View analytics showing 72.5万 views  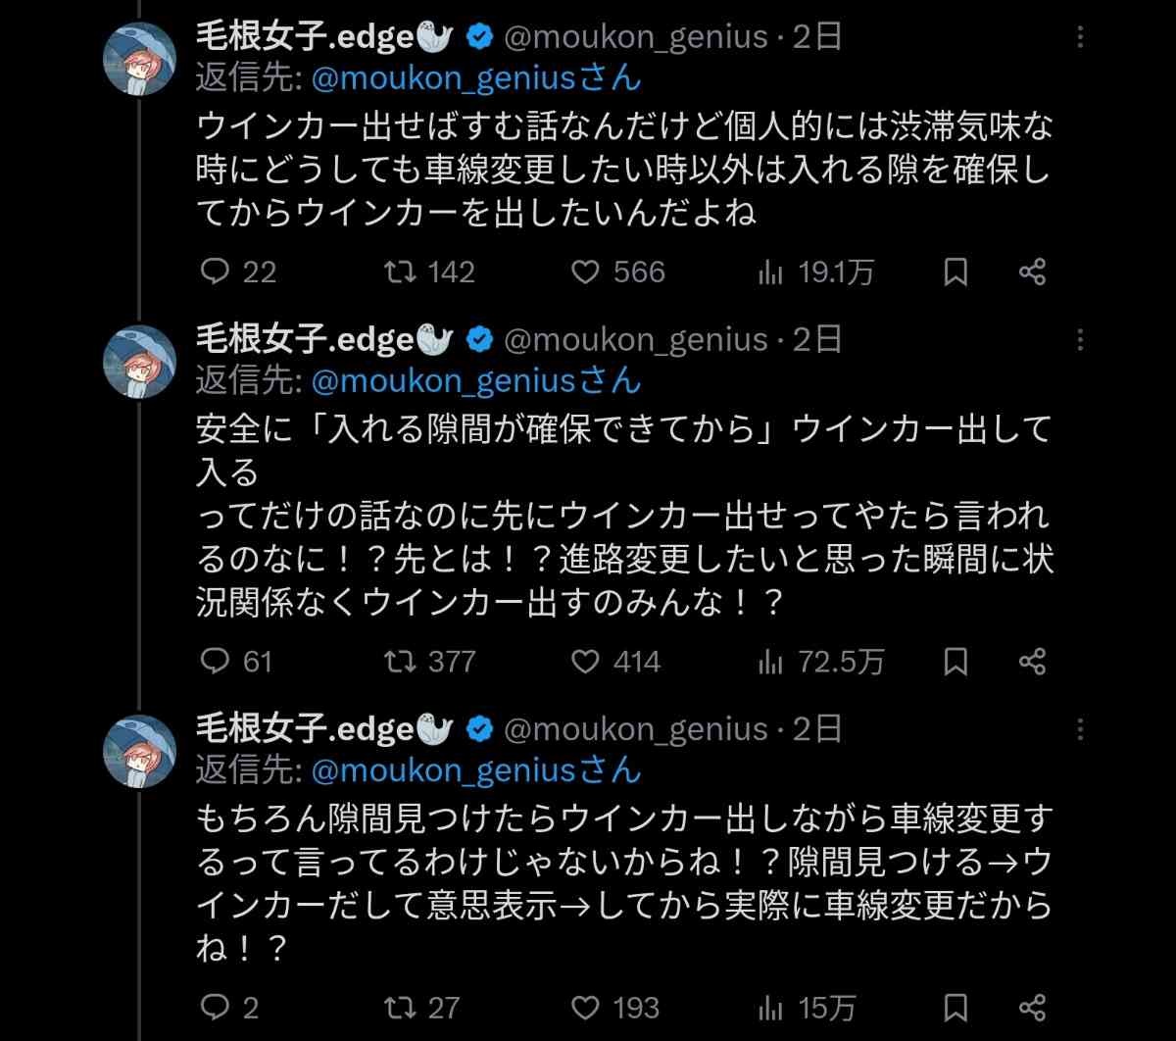[771, 663]
